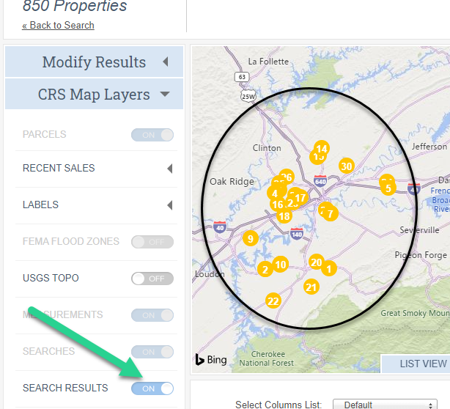This screenshot has height=409, width=450.
Task: Select map marker 17
Action: [300, 197]
